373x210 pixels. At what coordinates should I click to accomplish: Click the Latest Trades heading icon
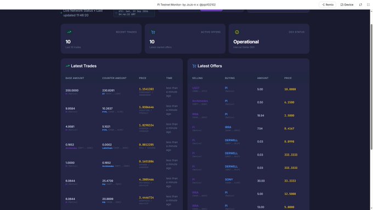pyautogui.click(x=67, y=66)
